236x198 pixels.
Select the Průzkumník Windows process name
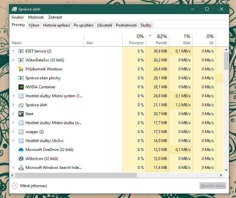(x=44, y=69)
